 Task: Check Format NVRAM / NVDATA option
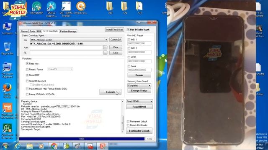(27, 94)
